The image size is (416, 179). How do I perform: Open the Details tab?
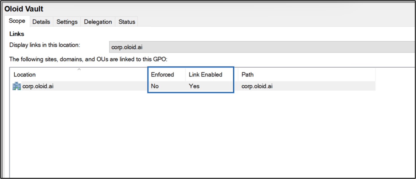pos(41,22)
